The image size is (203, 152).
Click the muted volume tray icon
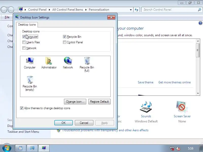178,148
